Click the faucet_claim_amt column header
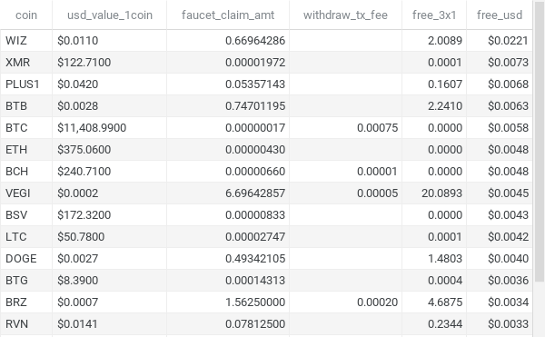The width and height of the screenshot is (545, 337). click(228, 15)
